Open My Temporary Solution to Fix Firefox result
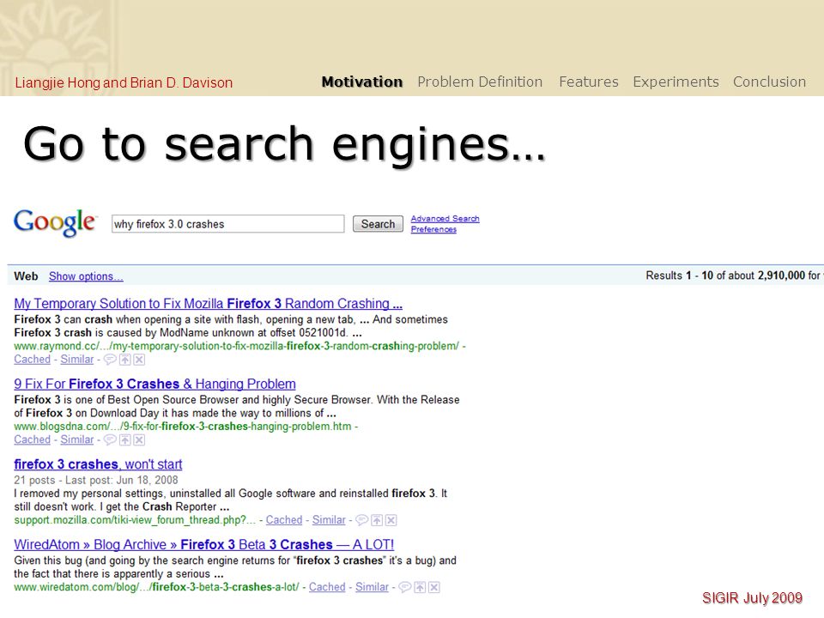The width and height of the screenshot is (824, 618). [208, 304]
